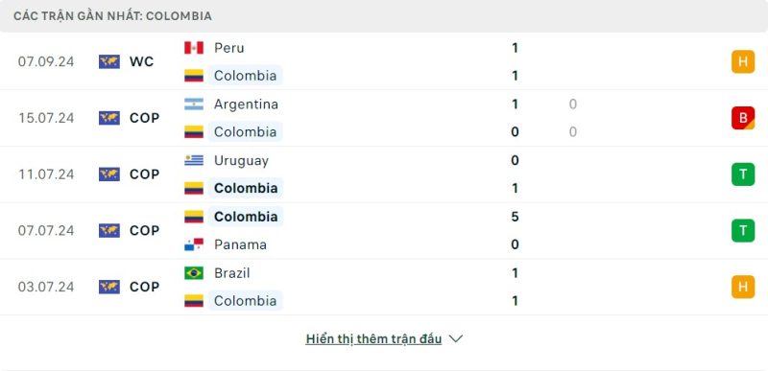Click the red B result badge
Viewport: 768px width, 371px height.
coord(743,118)
